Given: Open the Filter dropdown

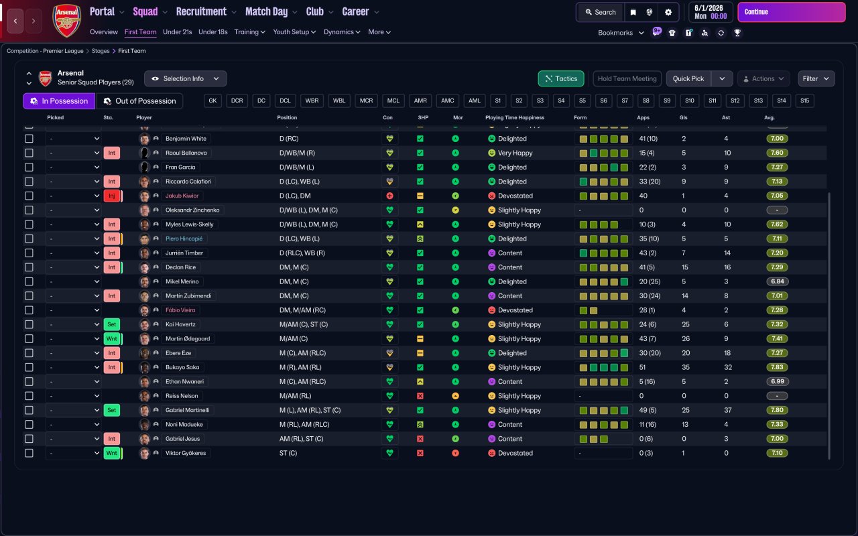Looking at the screenshot, I should point(816,78).
